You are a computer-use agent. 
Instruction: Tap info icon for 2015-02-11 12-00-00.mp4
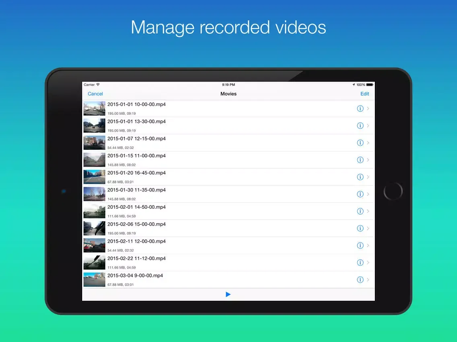[x=360, y=246]
